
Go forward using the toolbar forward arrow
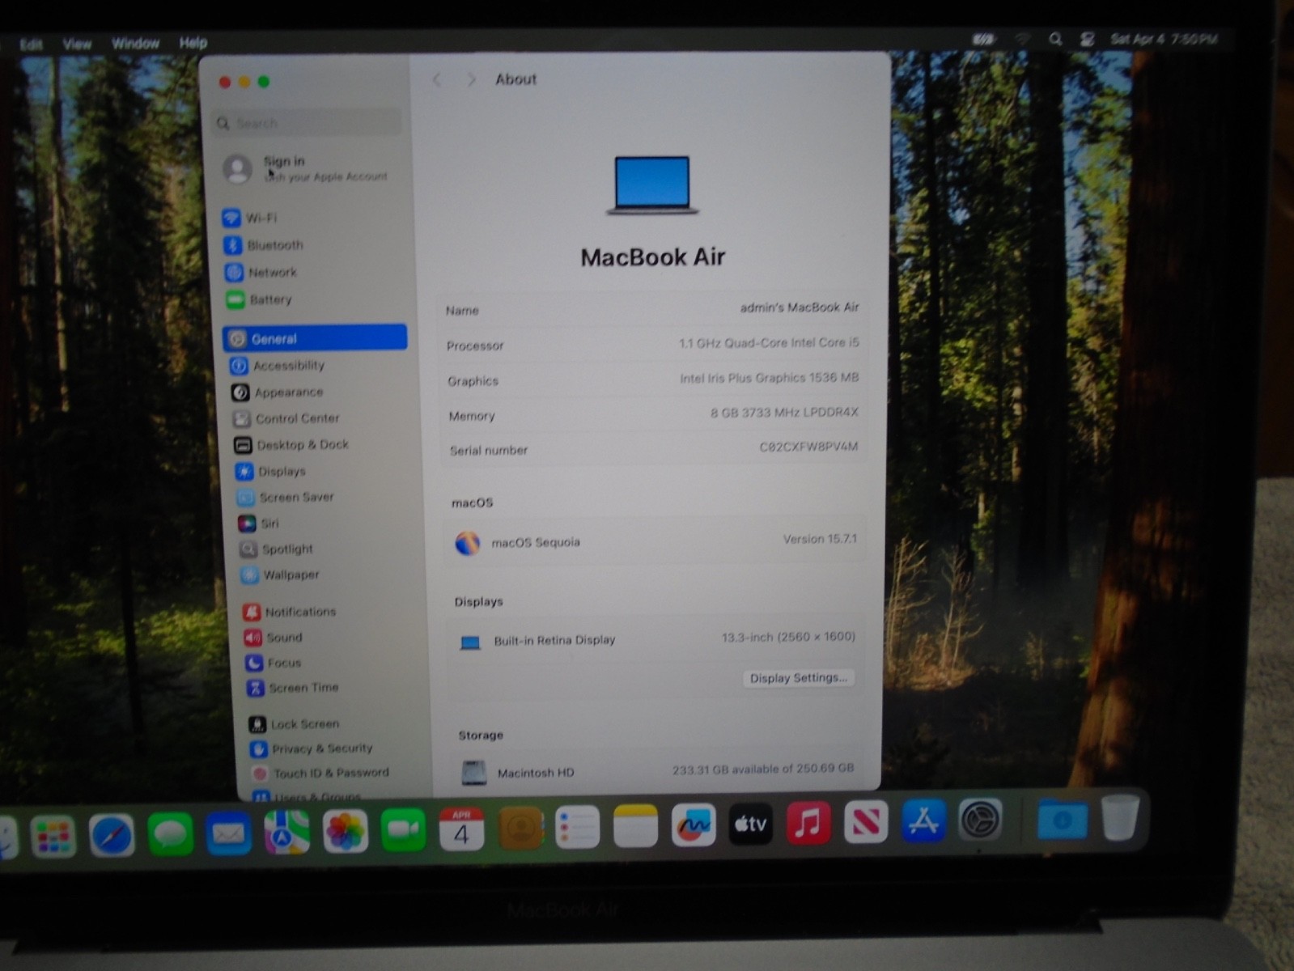point(471,79)
